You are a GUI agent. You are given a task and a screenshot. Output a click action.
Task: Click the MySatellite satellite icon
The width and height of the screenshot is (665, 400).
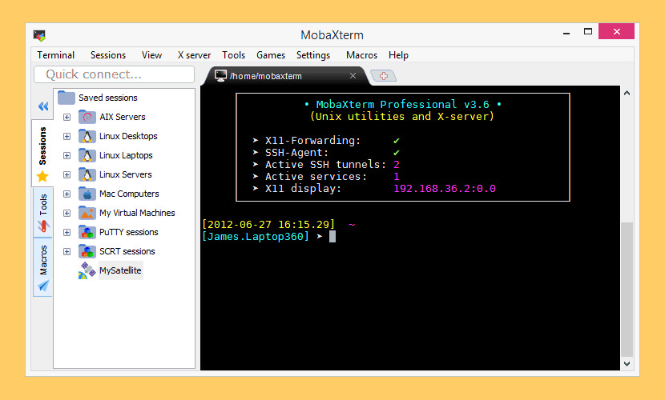click(87, 270)
